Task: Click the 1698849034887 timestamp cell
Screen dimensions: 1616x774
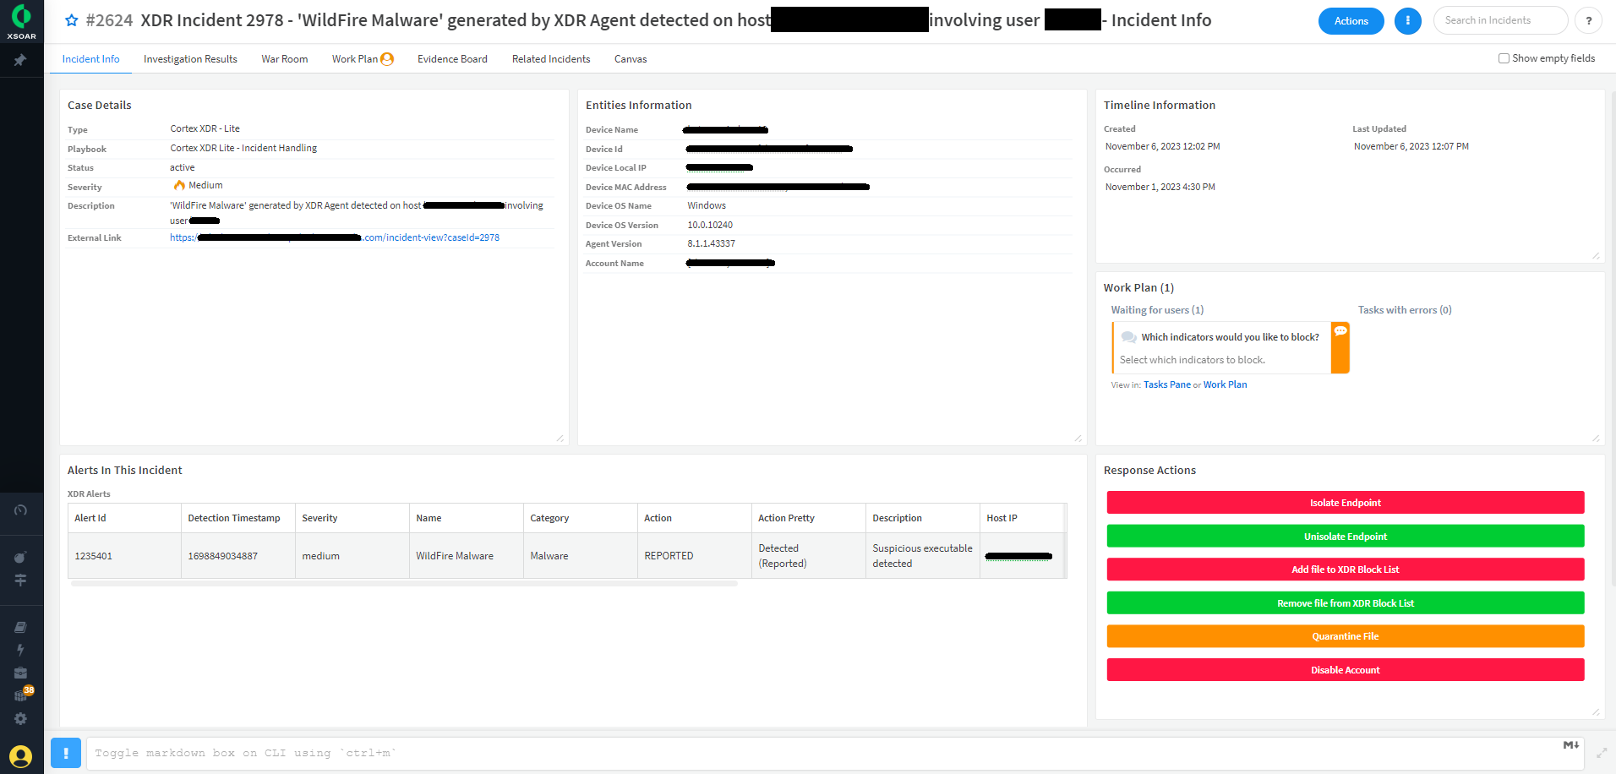Action: (x=238, y=556)
